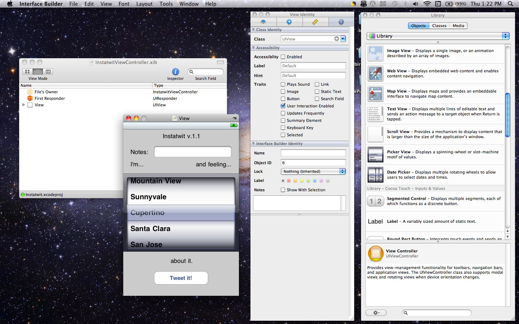Click the volume icon in menu bar

pos(416,4)
